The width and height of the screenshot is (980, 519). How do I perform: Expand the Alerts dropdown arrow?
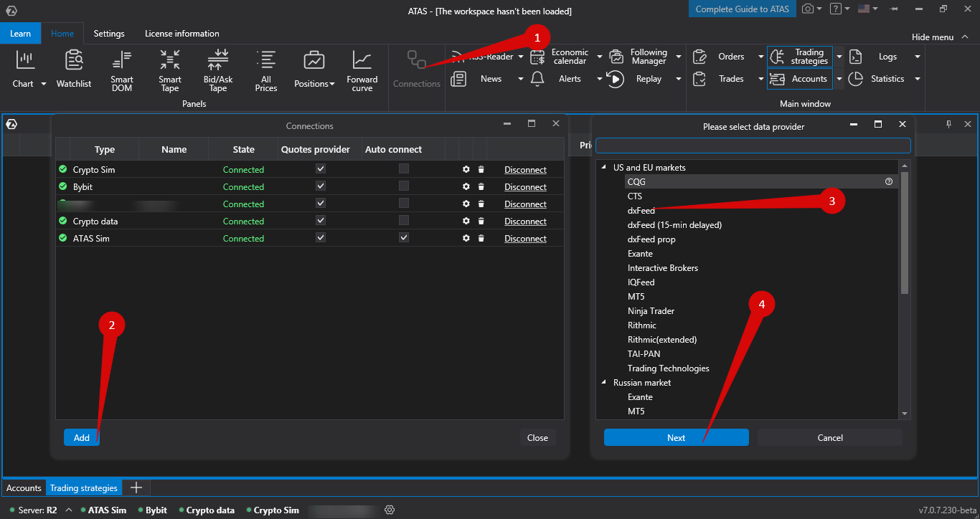600,79
